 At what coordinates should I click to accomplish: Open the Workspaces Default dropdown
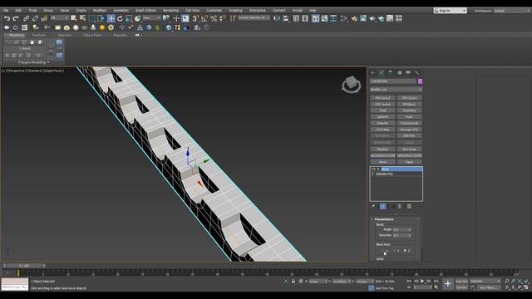(x=511, y=11)
